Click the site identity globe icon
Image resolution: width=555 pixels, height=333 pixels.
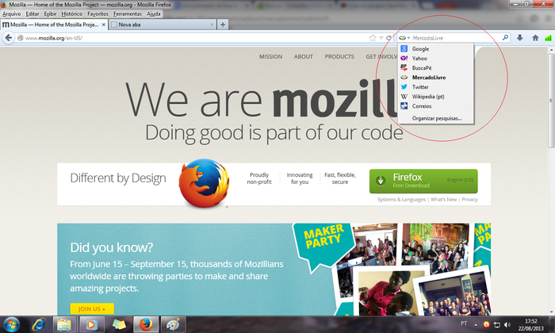pyautogui.click(x=21, y=38)
